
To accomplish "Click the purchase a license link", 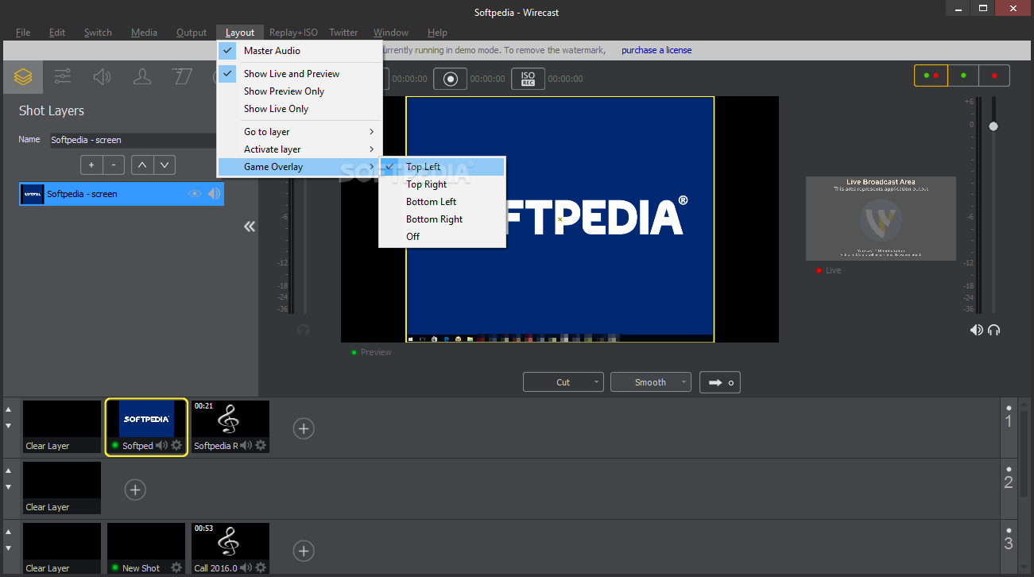I will coord(656,50).
